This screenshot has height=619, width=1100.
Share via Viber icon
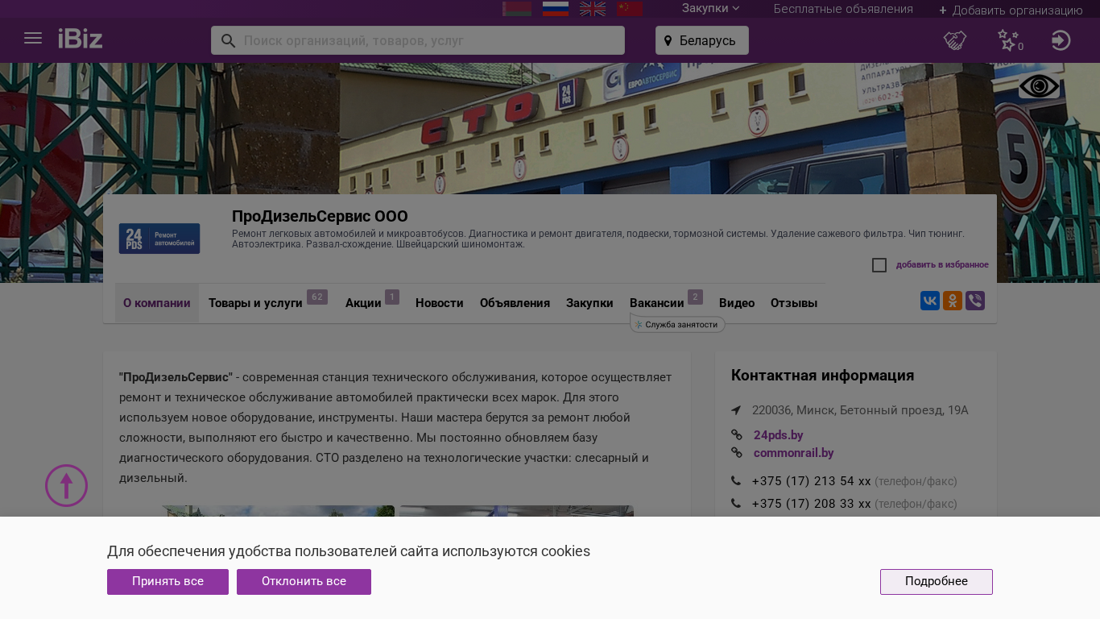pos(975,301)
